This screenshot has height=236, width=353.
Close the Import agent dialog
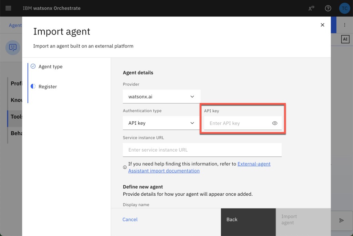322,25
